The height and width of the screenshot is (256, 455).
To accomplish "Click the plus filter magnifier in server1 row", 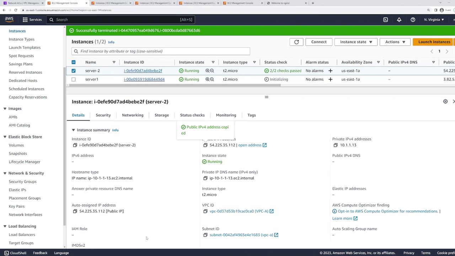I will click(x=208, y=79).
